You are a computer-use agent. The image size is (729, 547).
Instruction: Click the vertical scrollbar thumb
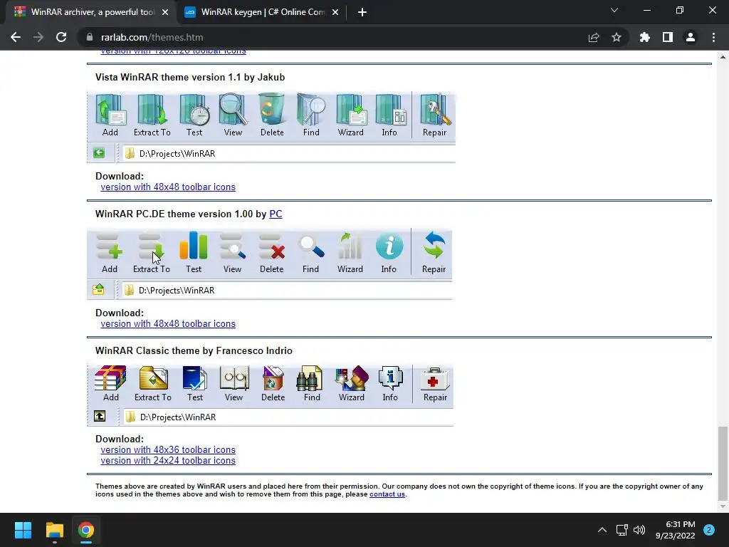coord(723,463)
